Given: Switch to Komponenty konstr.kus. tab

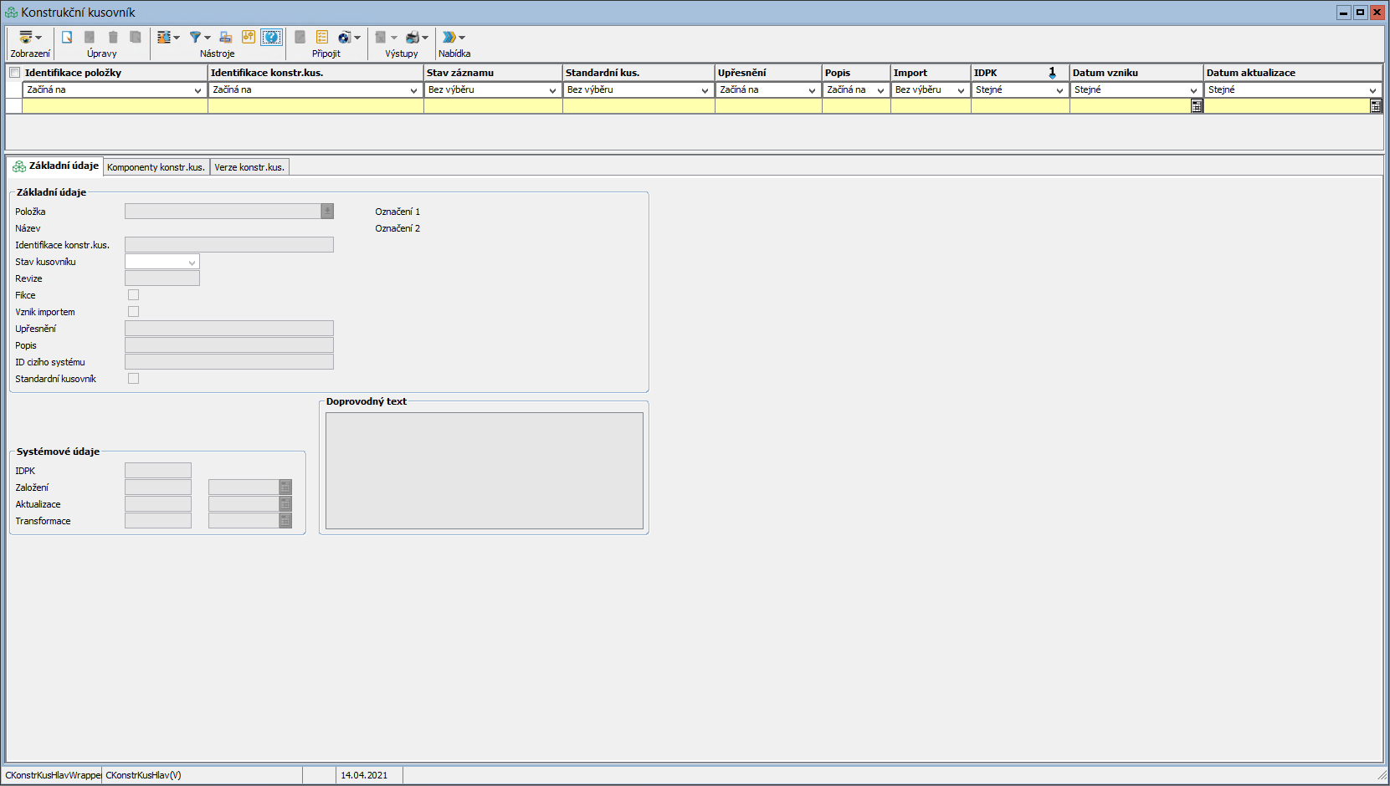Looking at the screenshot, I should click(x=156, y=167).
